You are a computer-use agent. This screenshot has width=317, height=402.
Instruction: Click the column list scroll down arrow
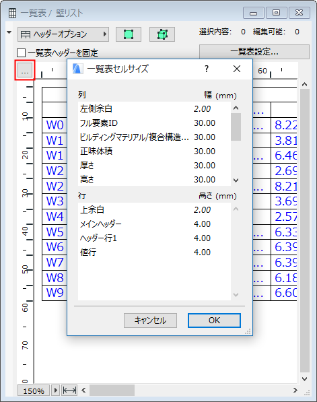point(236,180)
